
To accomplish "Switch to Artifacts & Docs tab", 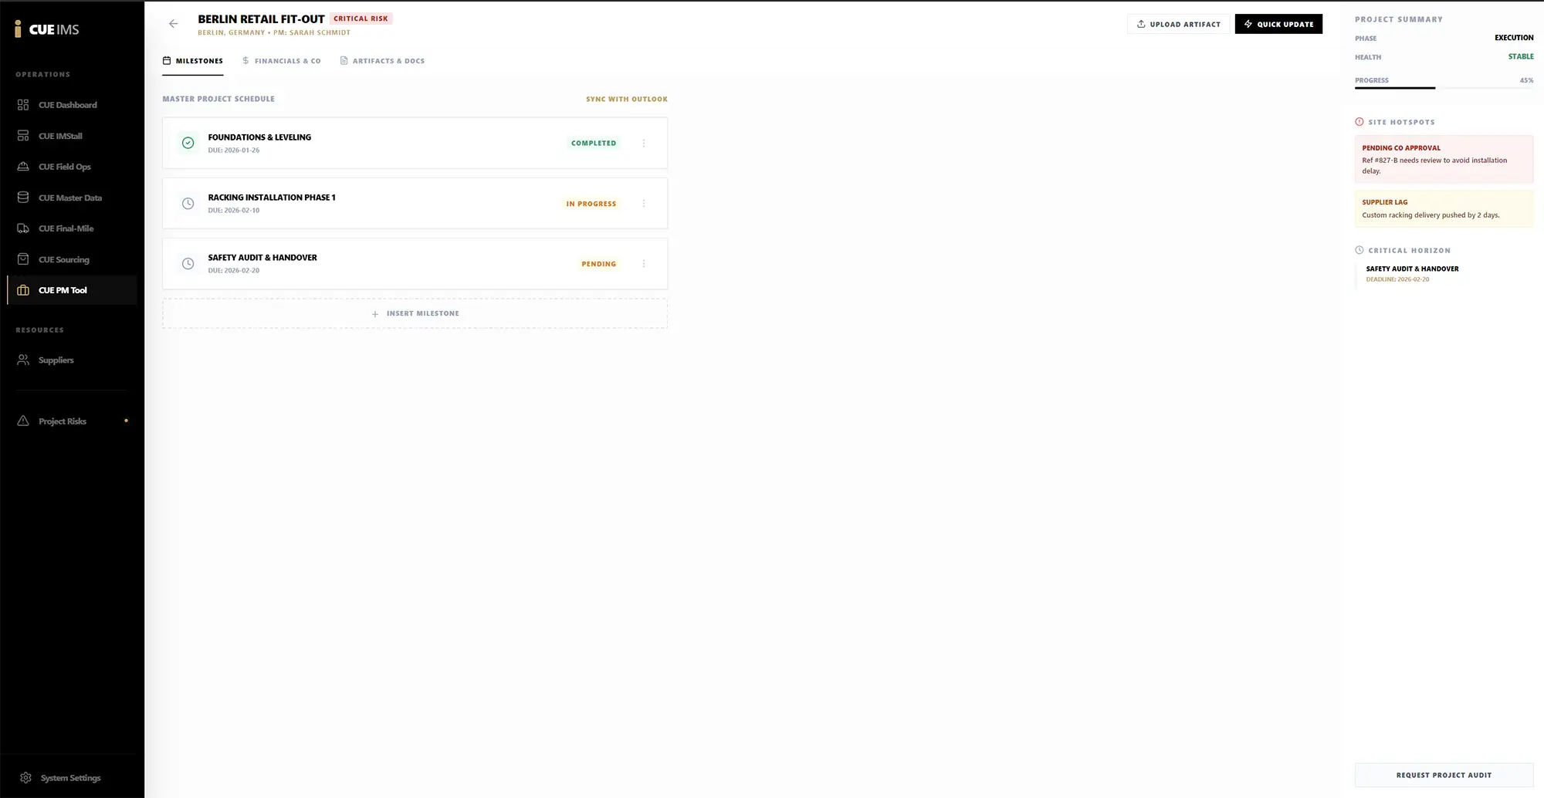I will pos(382,61).
